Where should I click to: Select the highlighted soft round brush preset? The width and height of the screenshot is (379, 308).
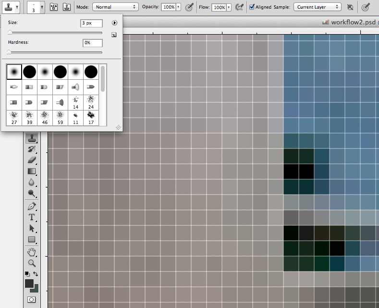pos(14,72)
